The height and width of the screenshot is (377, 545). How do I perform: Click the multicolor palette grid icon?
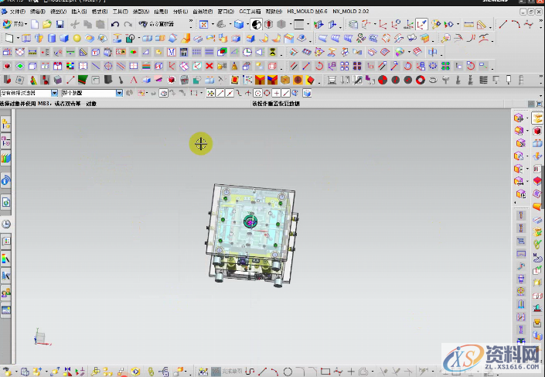click(69, 66)
